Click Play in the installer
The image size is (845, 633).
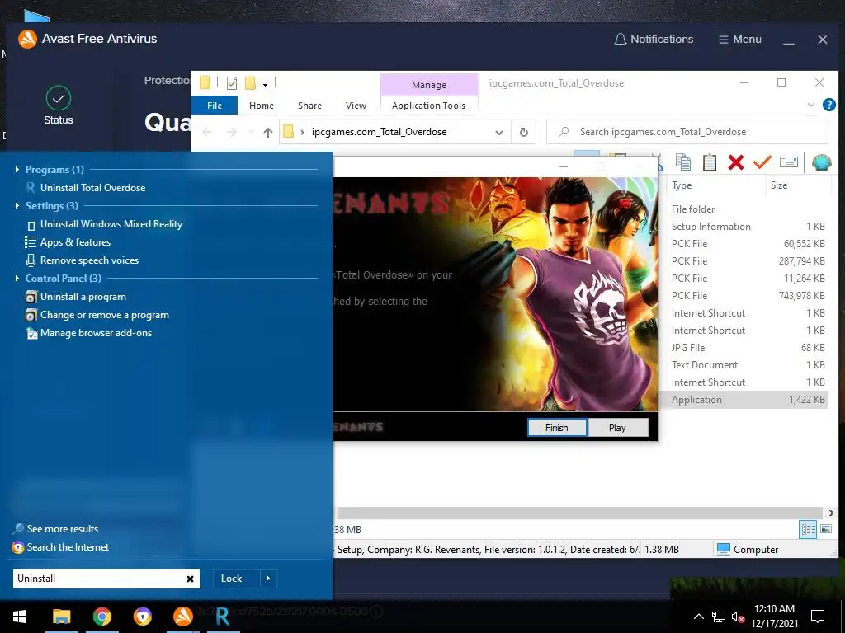[617, 428]
